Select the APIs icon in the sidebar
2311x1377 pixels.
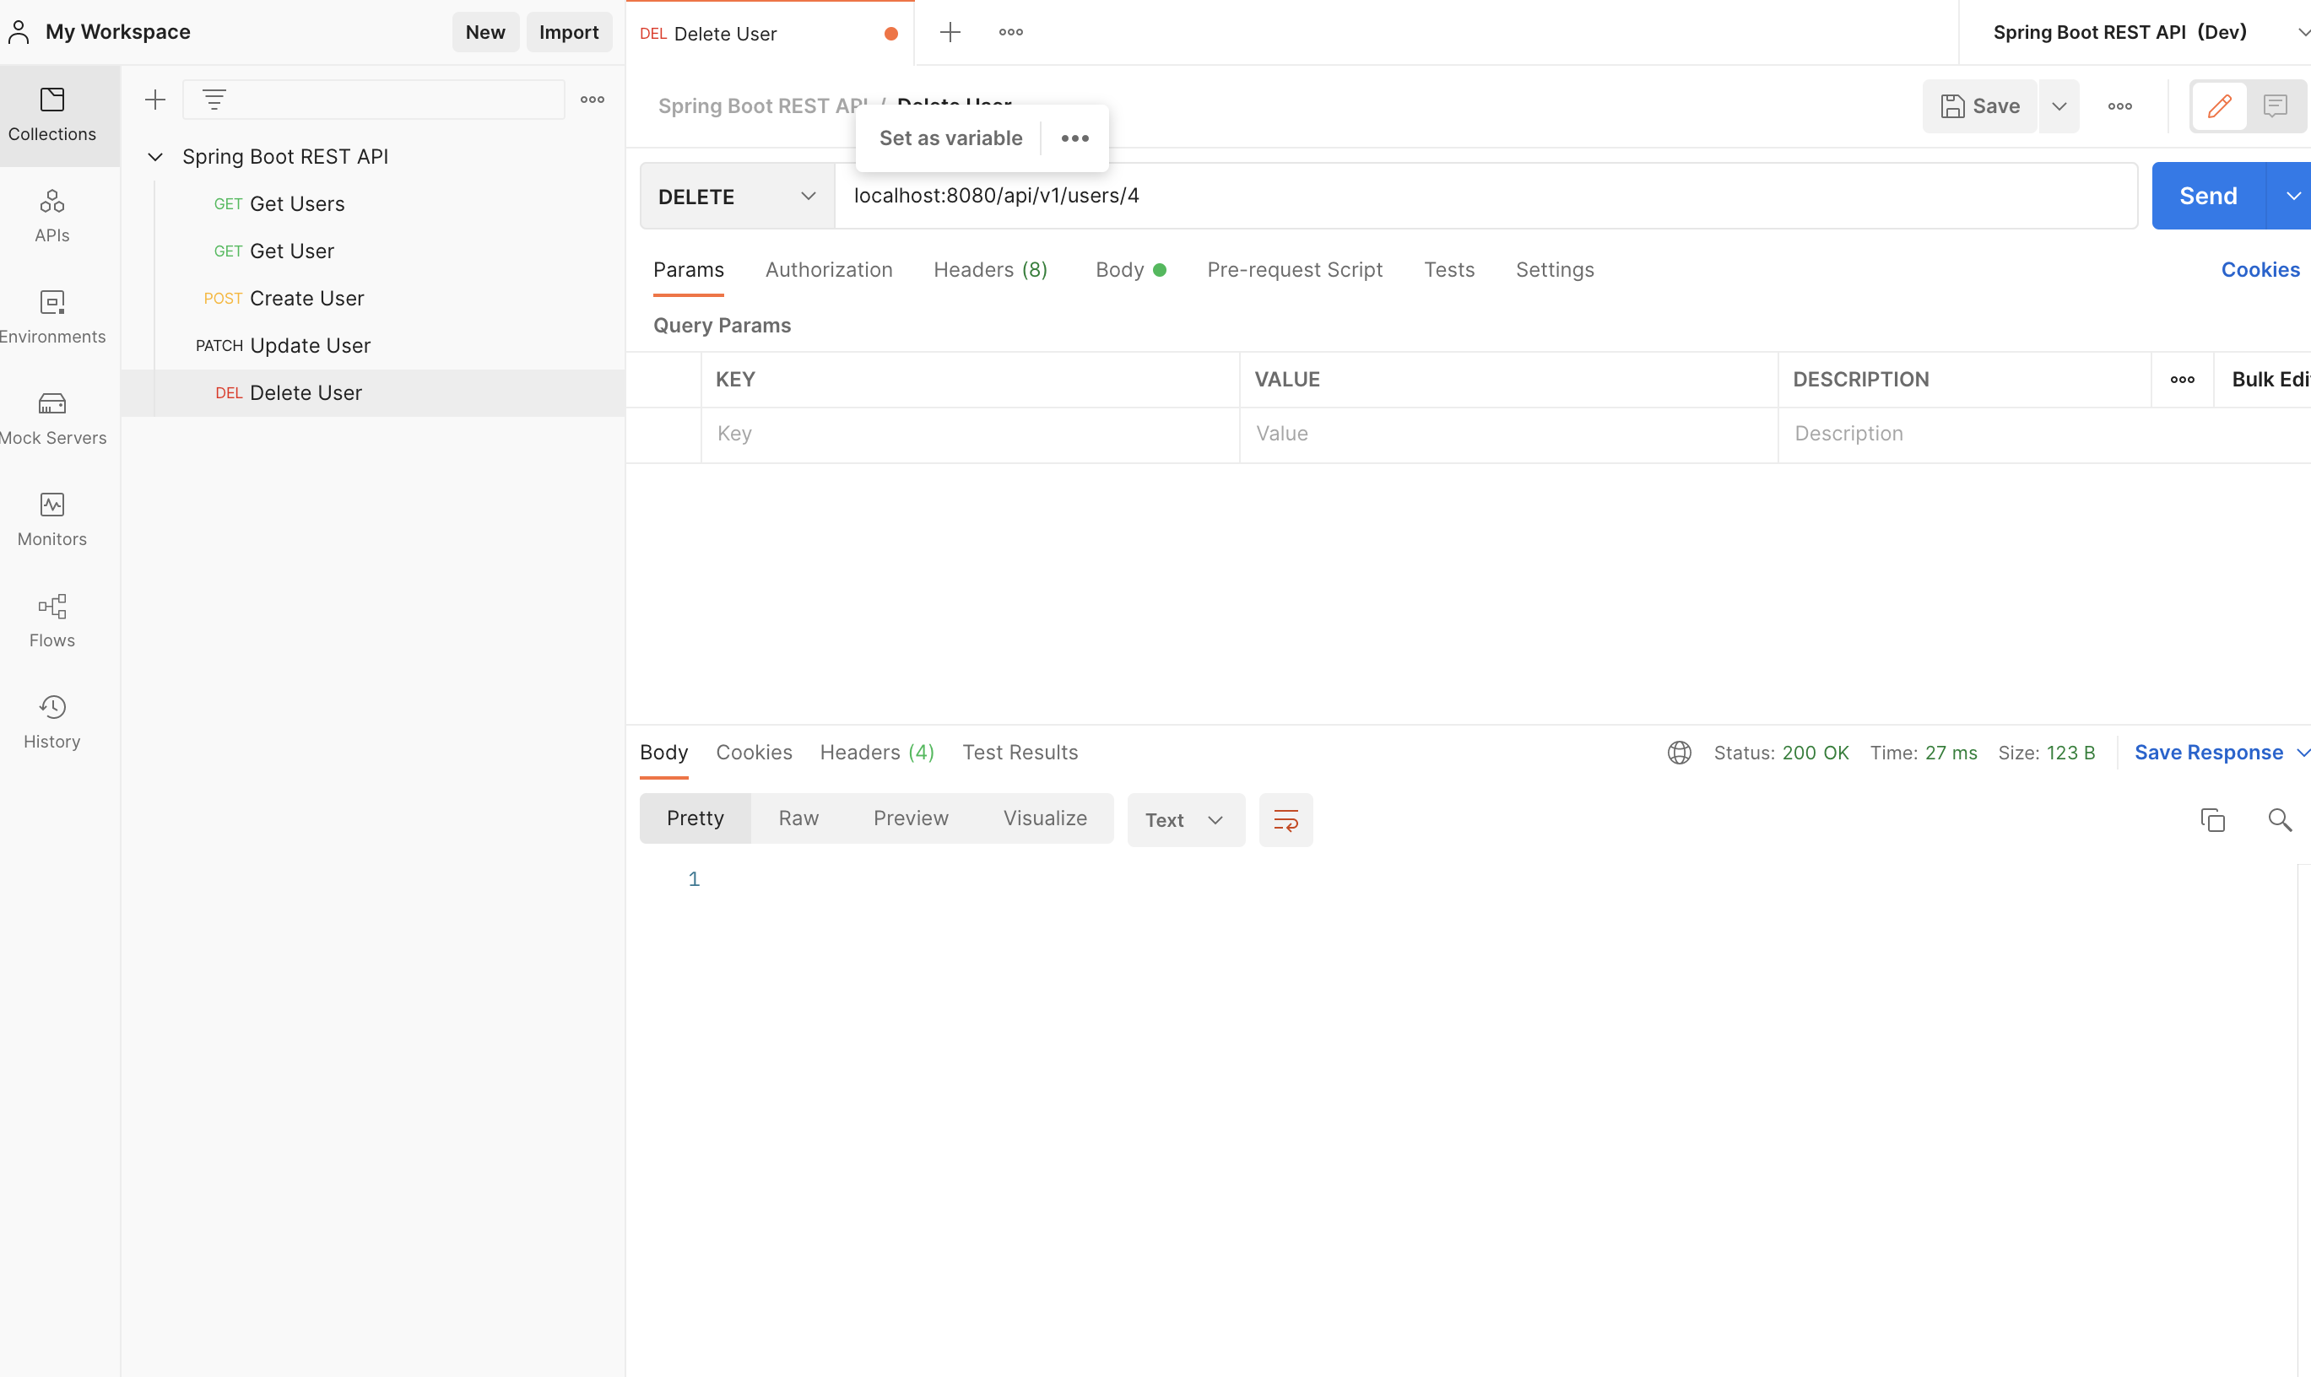click(52, 215)
